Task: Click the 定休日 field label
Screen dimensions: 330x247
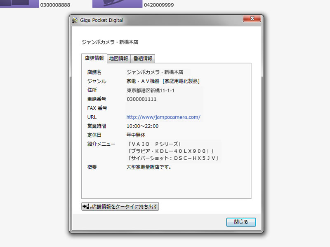Action: click(x=94, y=135)
